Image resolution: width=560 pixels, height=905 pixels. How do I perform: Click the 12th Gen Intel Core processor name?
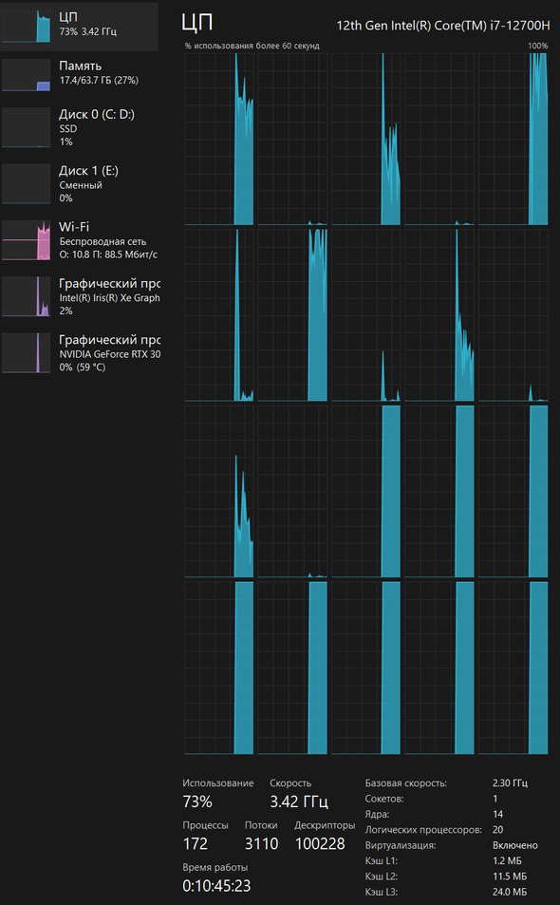[x=443, y=26]
